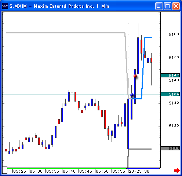Screen dimensions: 182x176
Task: Click the 5120 price scale value
Action: pyautogui.click(x=174, y=126)
